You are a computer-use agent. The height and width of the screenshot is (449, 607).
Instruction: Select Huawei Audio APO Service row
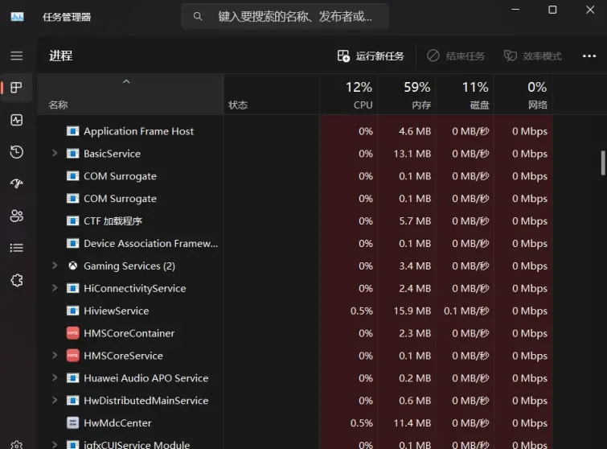tap(294, 378)
